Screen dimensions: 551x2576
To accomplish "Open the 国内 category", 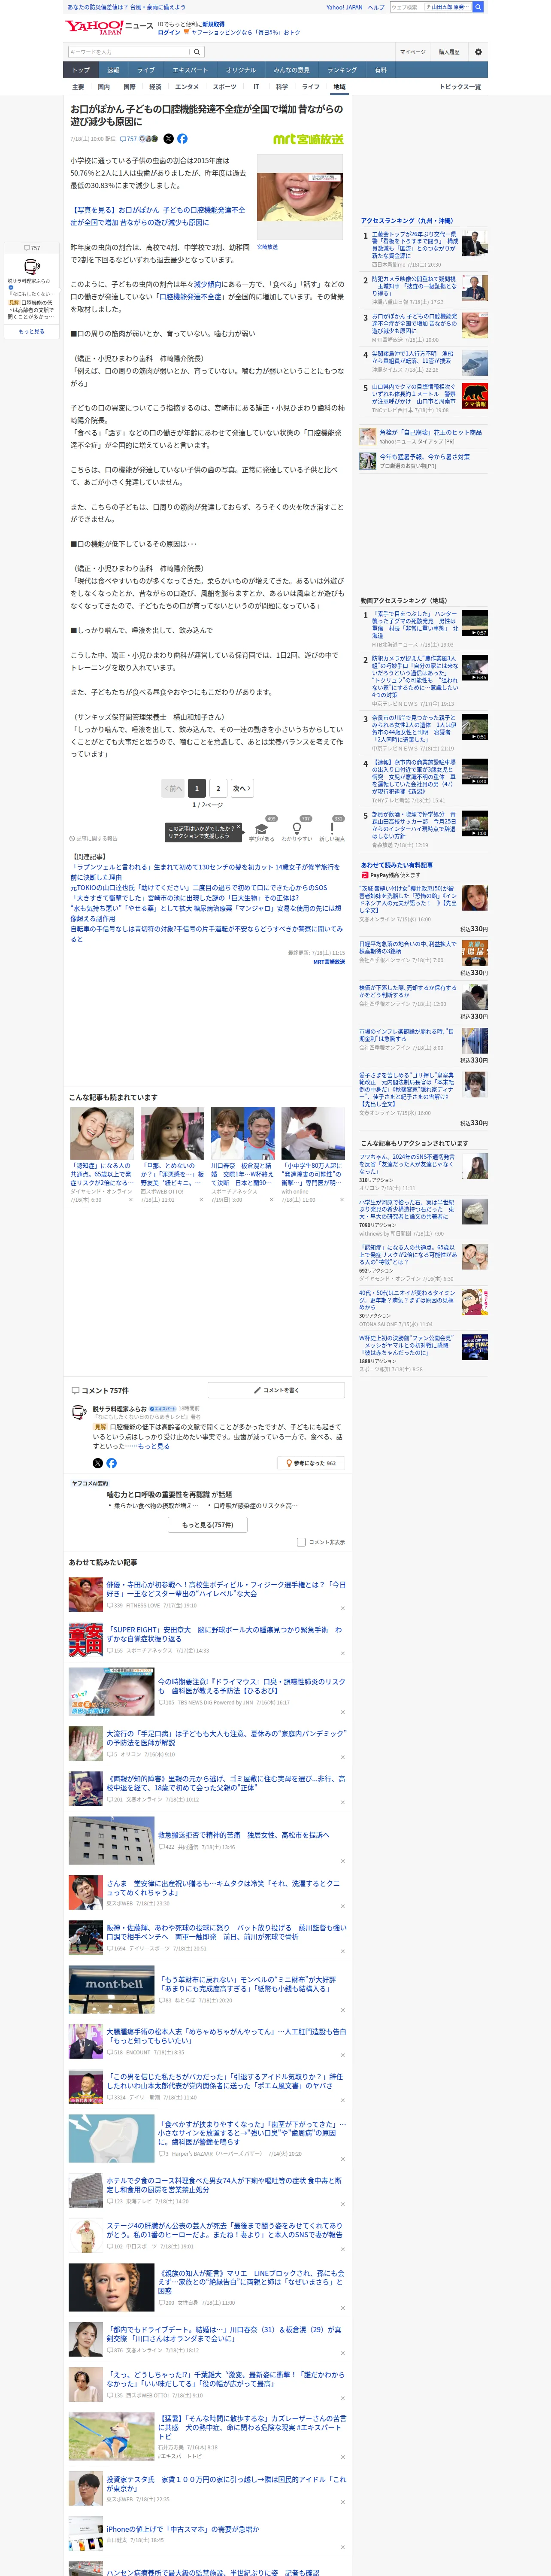I will [103, 87].
